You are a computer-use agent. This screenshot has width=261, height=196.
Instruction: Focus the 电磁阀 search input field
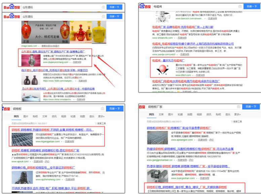click(x=197, y=6)
